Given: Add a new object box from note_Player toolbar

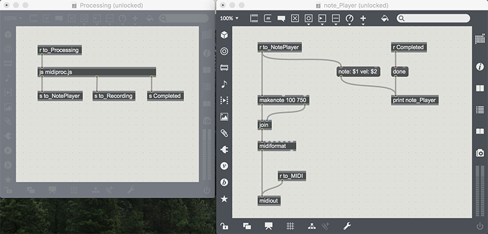Looking at the screenshot, I should [254, 19].
